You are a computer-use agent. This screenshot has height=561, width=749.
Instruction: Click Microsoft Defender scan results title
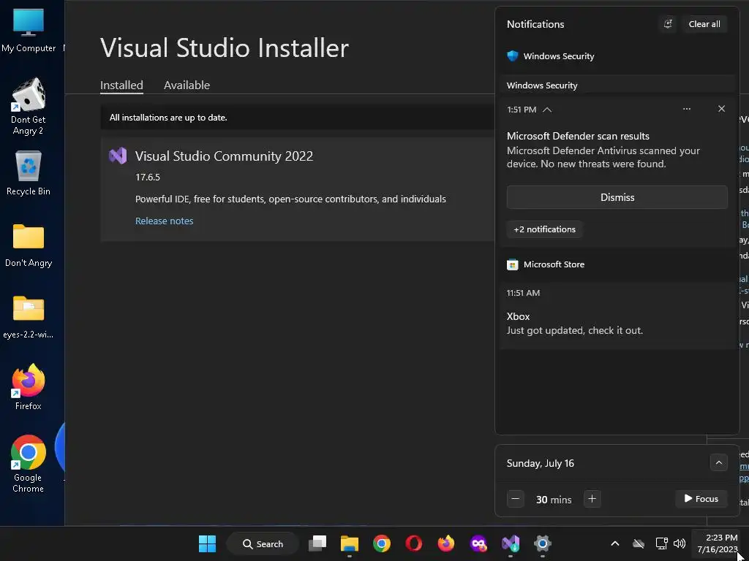578,137
